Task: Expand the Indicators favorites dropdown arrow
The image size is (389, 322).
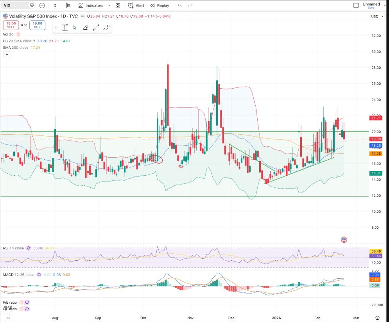Action: [x=109, y=5]
